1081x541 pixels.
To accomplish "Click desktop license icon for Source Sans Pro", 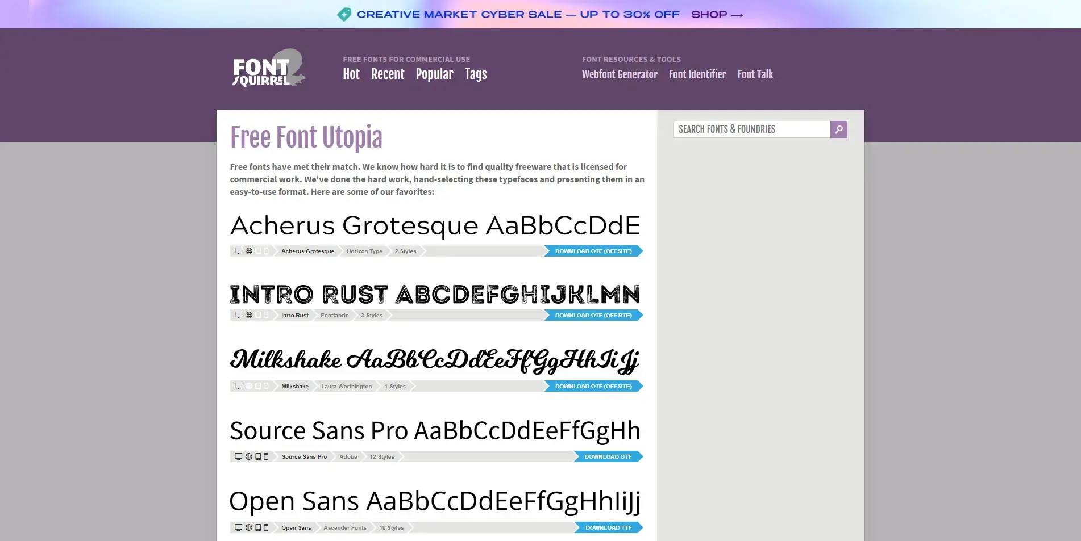I will [239, 456].
